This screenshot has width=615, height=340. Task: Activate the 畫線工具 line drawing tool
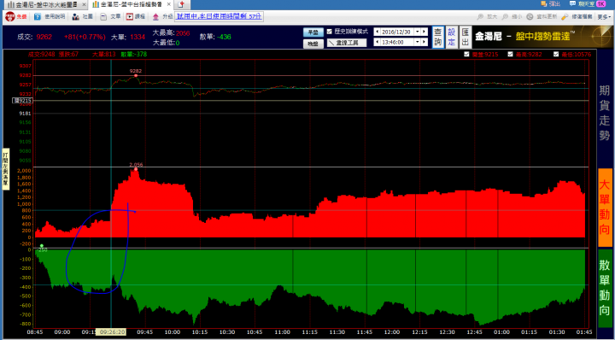[x=347, y=43]
